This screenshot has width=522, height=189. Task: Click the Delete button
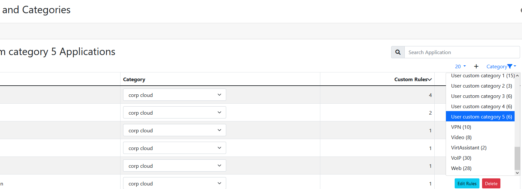[491, 183]
